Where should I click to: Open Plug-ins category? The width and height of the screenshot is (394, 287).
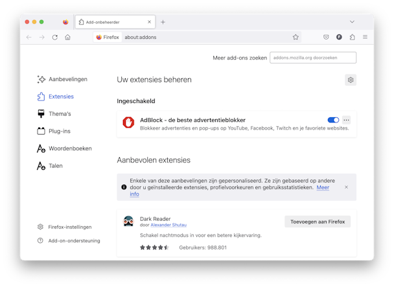point(54,131)
